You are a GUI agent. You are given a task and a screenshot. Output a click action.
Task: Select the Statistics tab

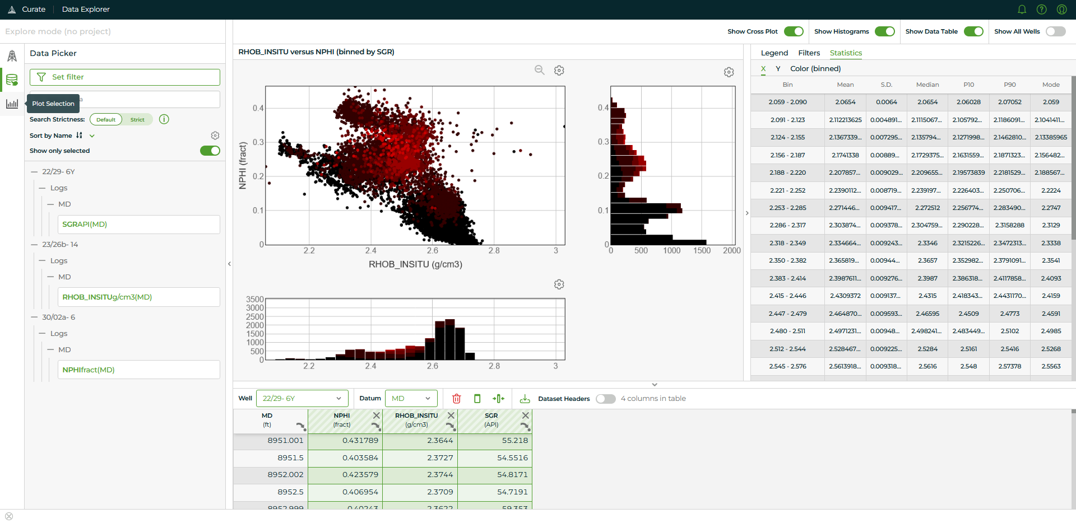click(846, 53)
